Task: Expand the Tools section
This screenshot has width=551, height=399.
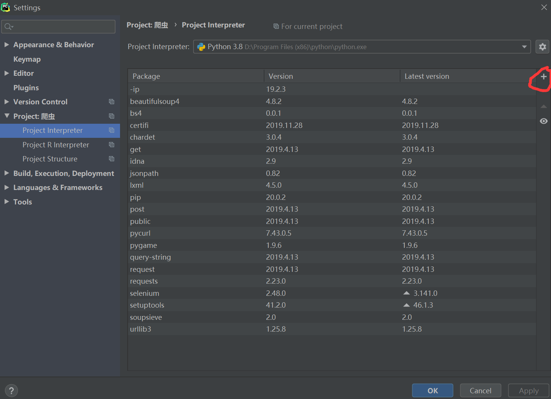Action: pyautogui.click(x=6, y=201)
